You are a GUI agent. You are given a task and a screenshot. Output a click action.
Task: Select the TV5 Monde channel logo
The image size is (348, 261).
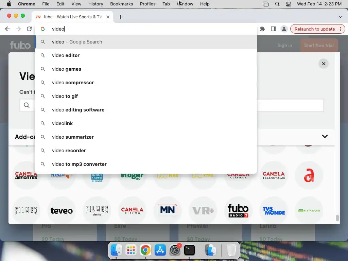click(x=274, y=210)
